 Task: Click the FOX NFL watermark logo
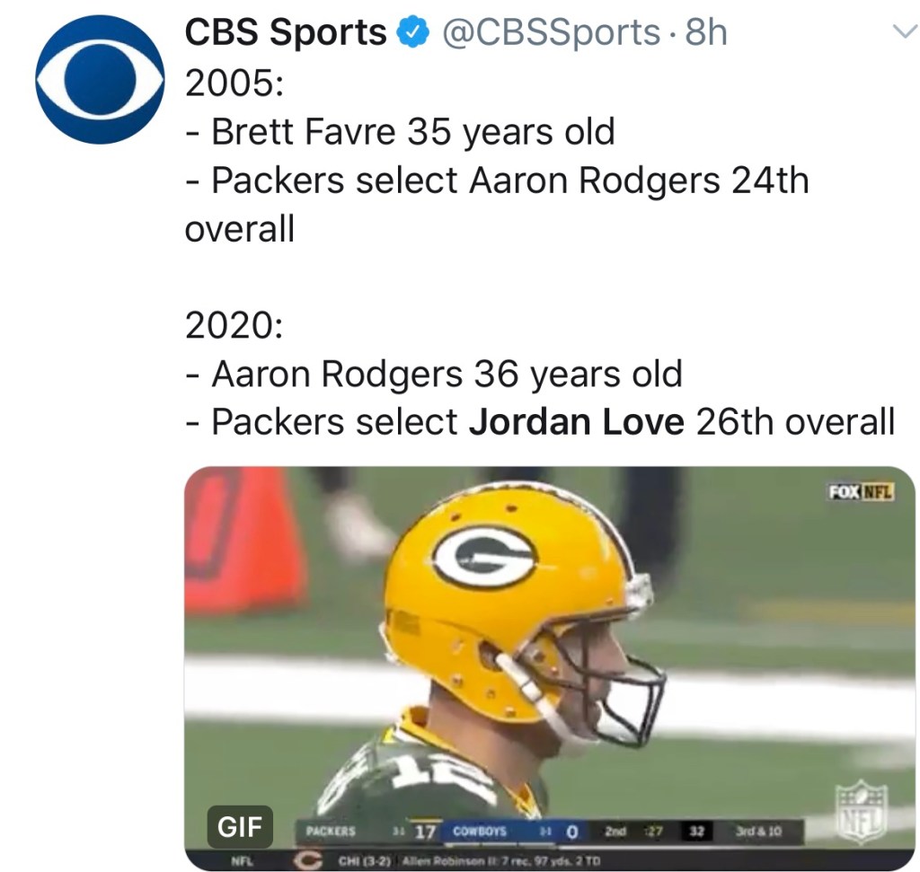(862, 492)
